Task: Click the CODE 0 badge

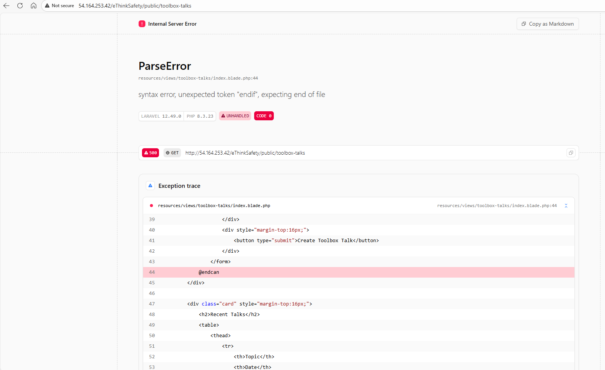Action: [x=264, y=116]
